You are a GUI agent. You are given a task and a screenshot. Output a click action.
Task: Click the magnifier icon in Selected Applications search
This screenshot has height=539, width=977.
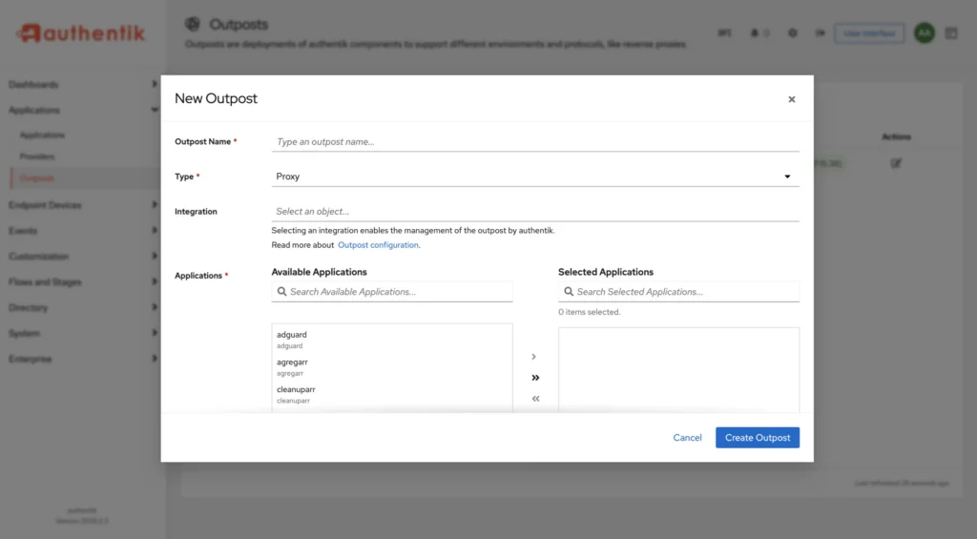tap(569, 292)
